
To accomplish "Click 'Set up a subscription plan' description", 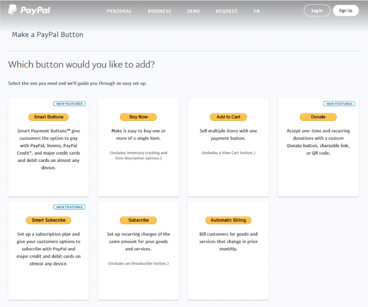I will (48, 249).
